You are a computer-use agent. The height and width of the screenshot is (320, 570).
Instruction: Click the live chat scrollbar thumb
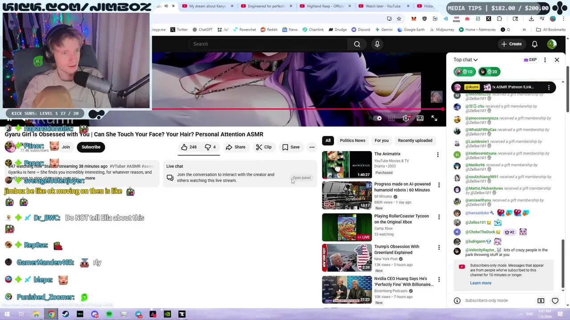[x=563, y=265]
